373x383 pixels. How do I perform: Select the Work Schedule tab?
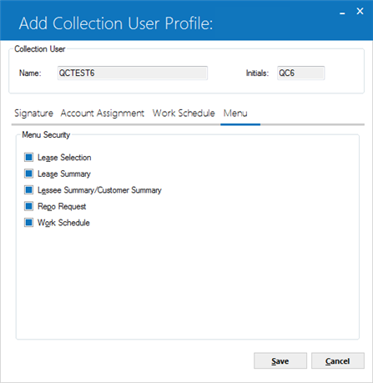coord(184,113)
